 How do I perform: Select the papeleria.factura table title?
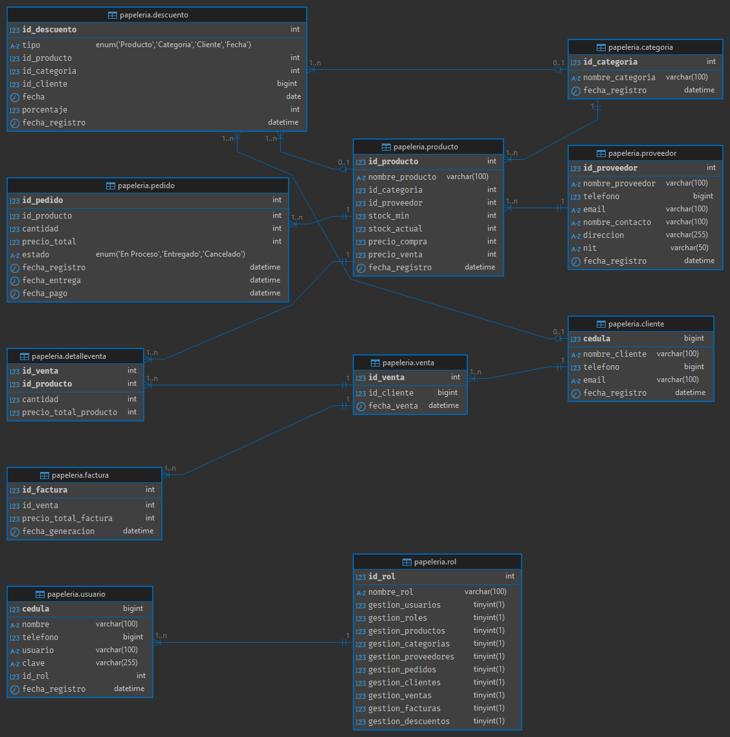pyautogui.click(x=80, y=476)
